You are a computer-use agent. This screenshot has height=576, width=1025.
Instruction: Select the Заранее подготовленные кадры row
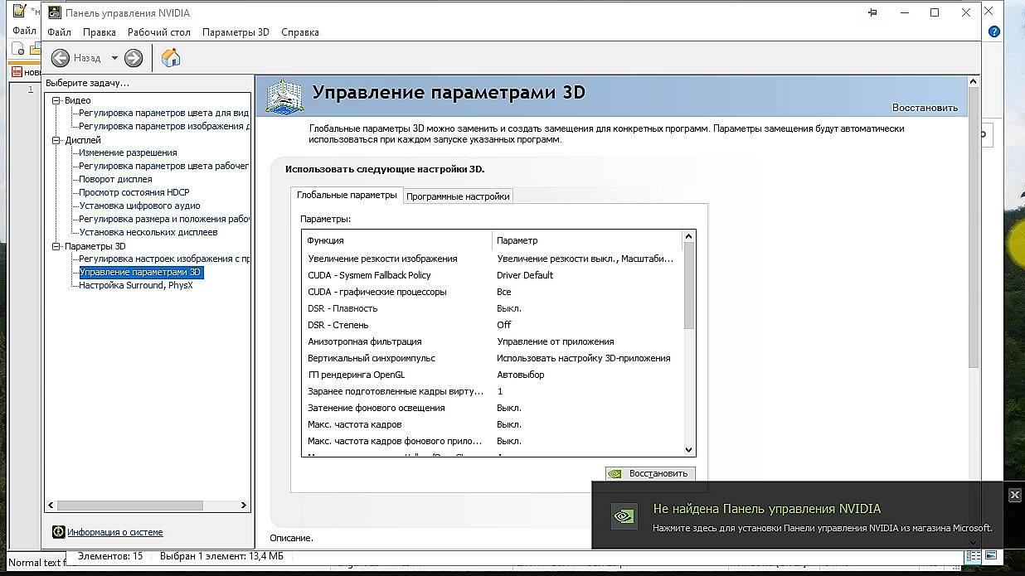coord(492,391)
